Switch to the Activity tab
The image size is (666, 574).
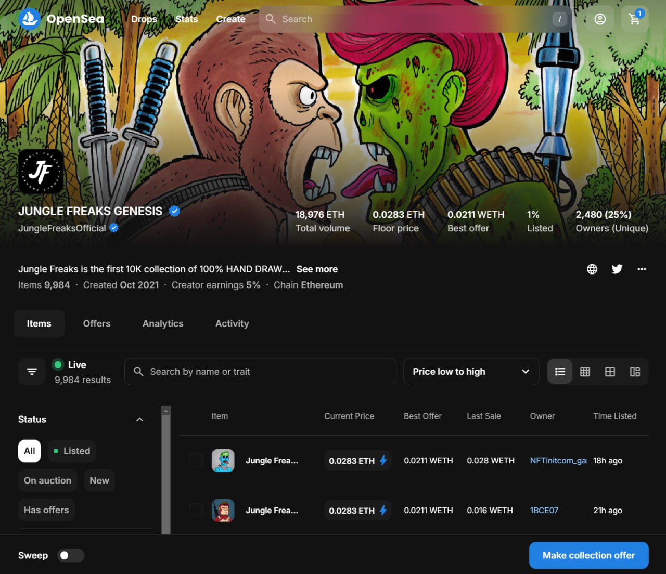click(232, 323)
